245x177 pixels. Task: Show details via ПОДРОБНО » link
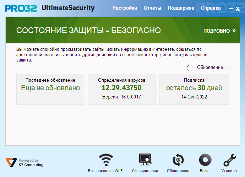[x=219, y=31]
